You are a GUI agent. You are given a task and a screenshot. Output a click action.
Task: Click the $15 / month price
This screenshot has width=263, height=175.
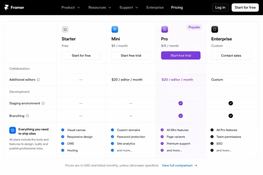pyautogui.click(x=170, y=46)
